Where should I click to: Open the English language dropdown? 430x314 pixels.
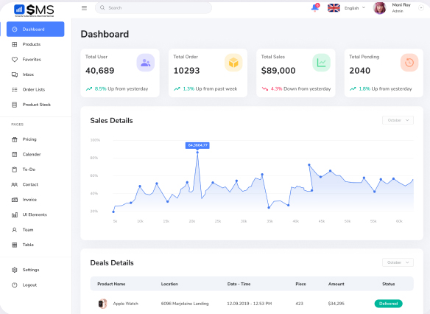tap(355, 8)
